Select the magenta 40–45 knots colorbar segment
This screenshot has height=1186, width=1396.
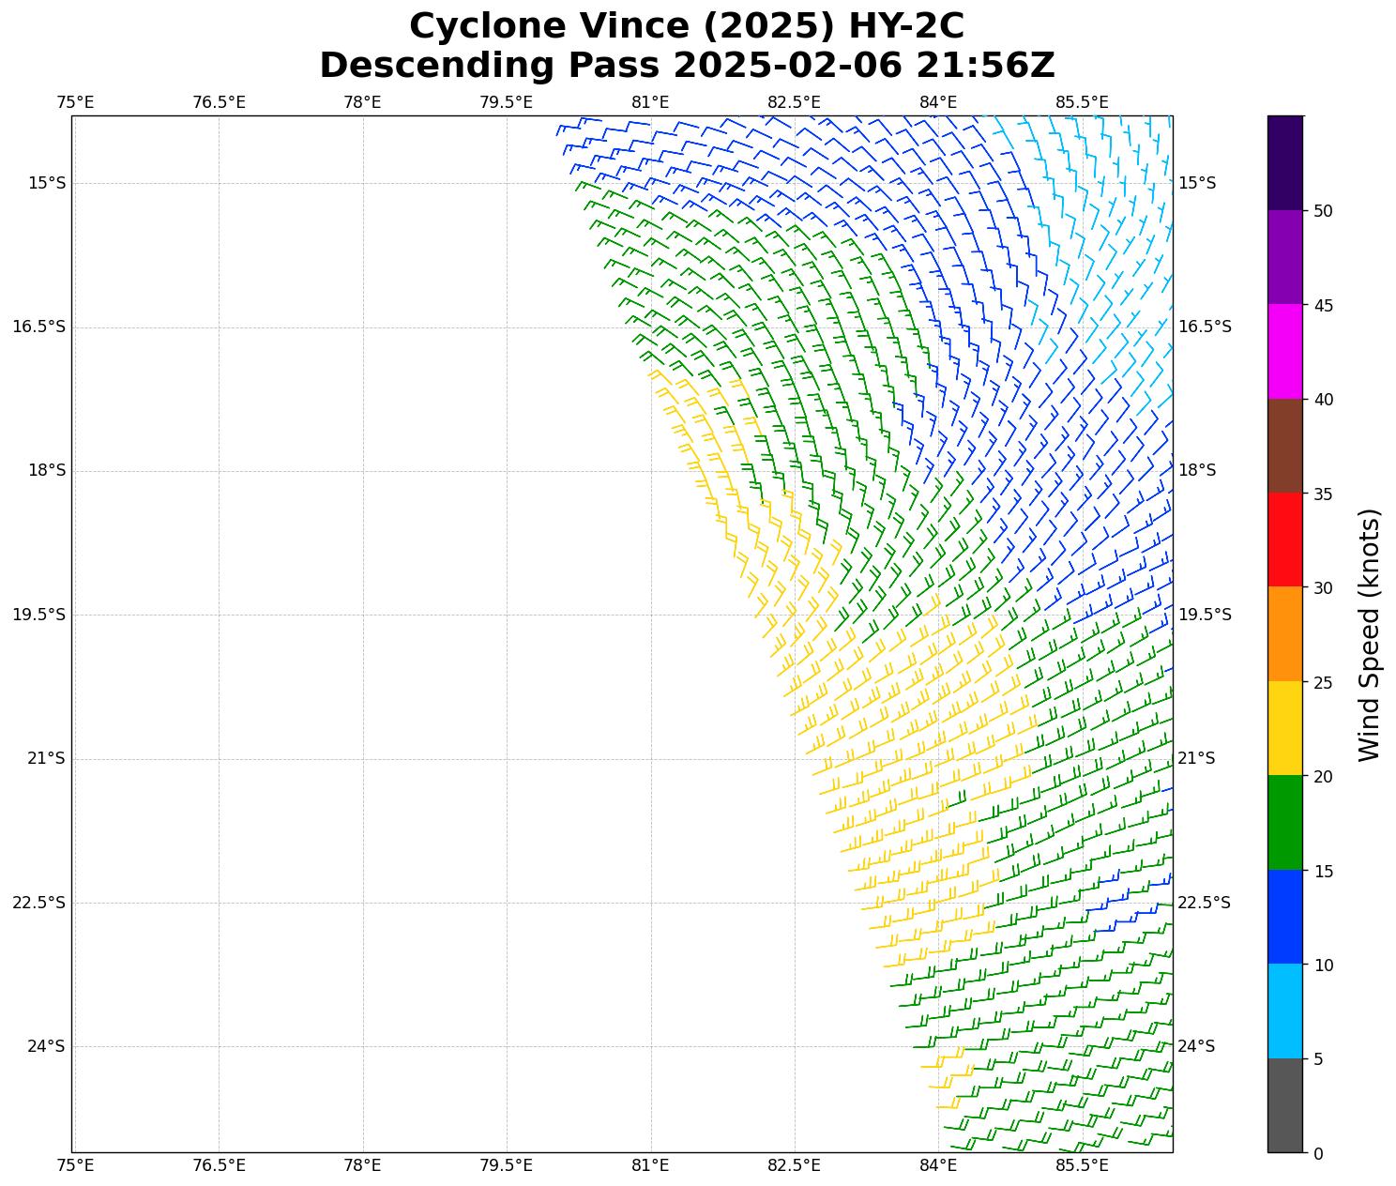tap(1284, 351)
